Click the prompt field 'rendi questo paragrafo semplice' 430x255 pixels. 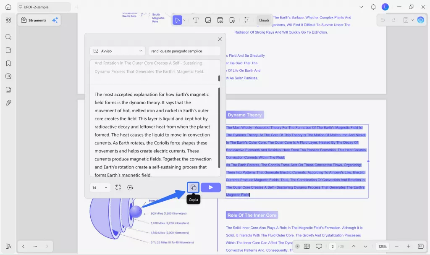184,51
